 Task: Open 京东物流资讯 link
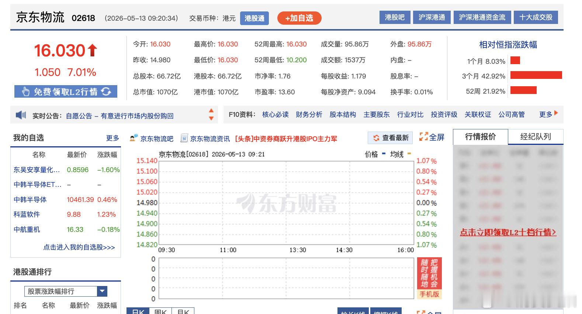click(210, 139)
